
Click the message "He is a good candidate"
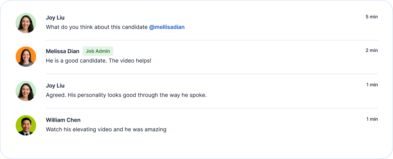click(98, 61)
